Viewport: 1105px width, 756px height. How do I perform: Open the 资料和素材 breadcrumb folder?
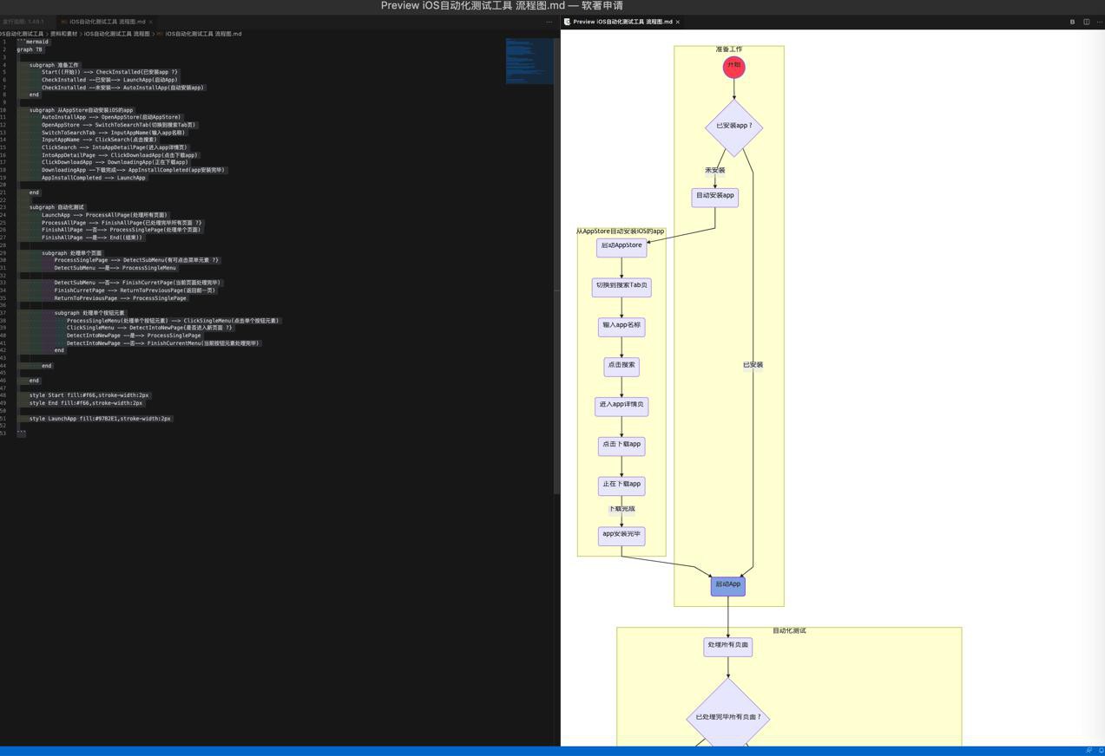pos(63,34)
